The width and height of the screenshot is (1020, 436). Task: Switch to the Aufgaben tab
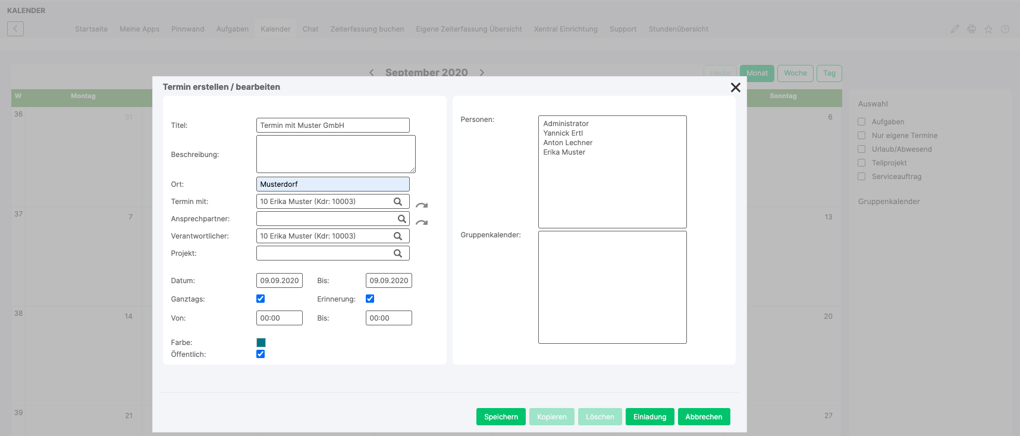coord(232,29)
